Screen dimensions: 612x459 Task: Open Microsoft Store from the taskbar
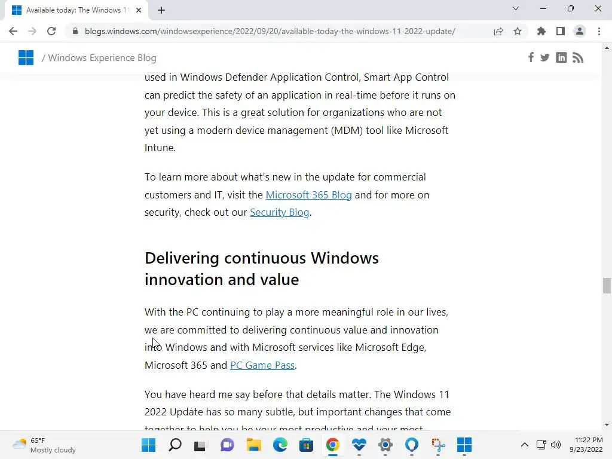click(x=307, y=445)
